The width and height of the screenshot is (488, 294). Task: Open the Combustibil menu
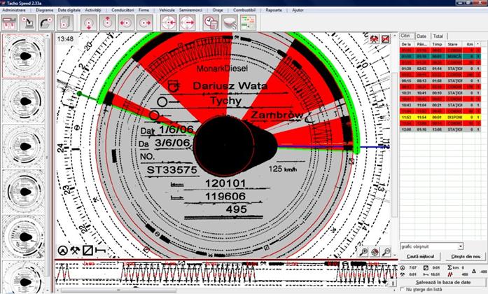(x=244, y=10)
